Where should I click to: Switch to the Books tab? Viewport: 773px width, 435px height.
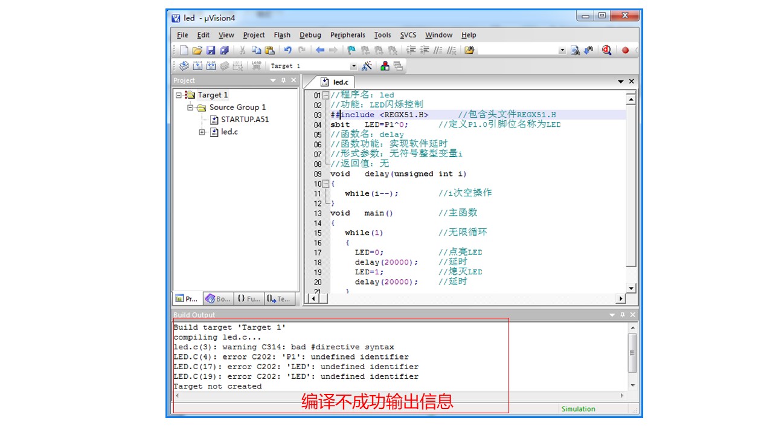click(218, 298)
